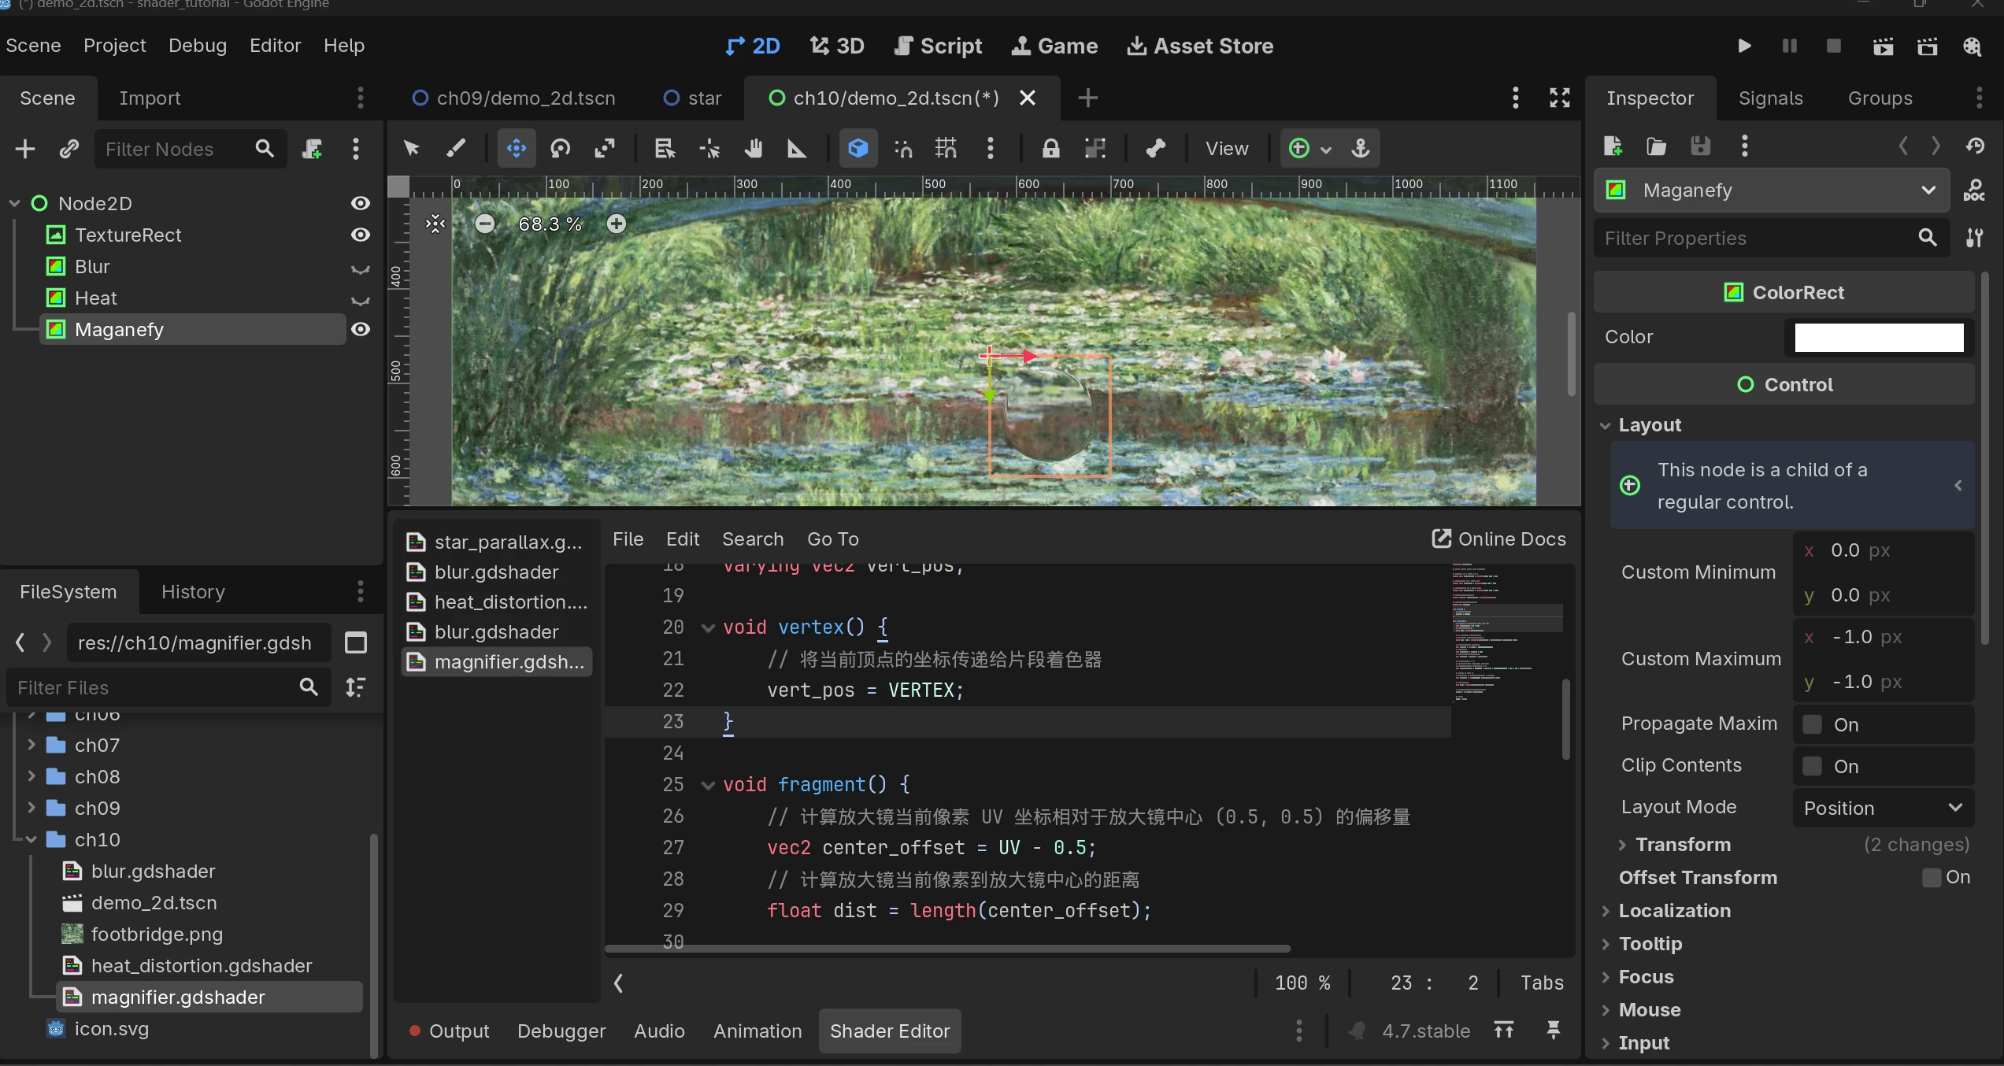Image resolution: width=2004 pixels, height=1066 pixels.
Task: Open skeleton options bone icon
Action: [1156, 148]
